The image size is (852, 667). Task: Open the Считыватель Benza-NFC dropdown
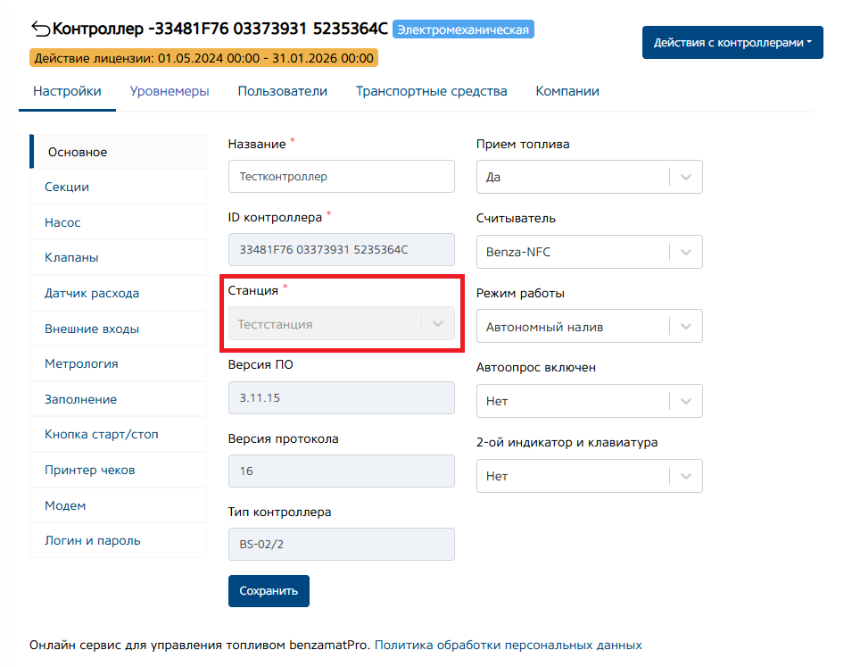(x=589, y=252)
